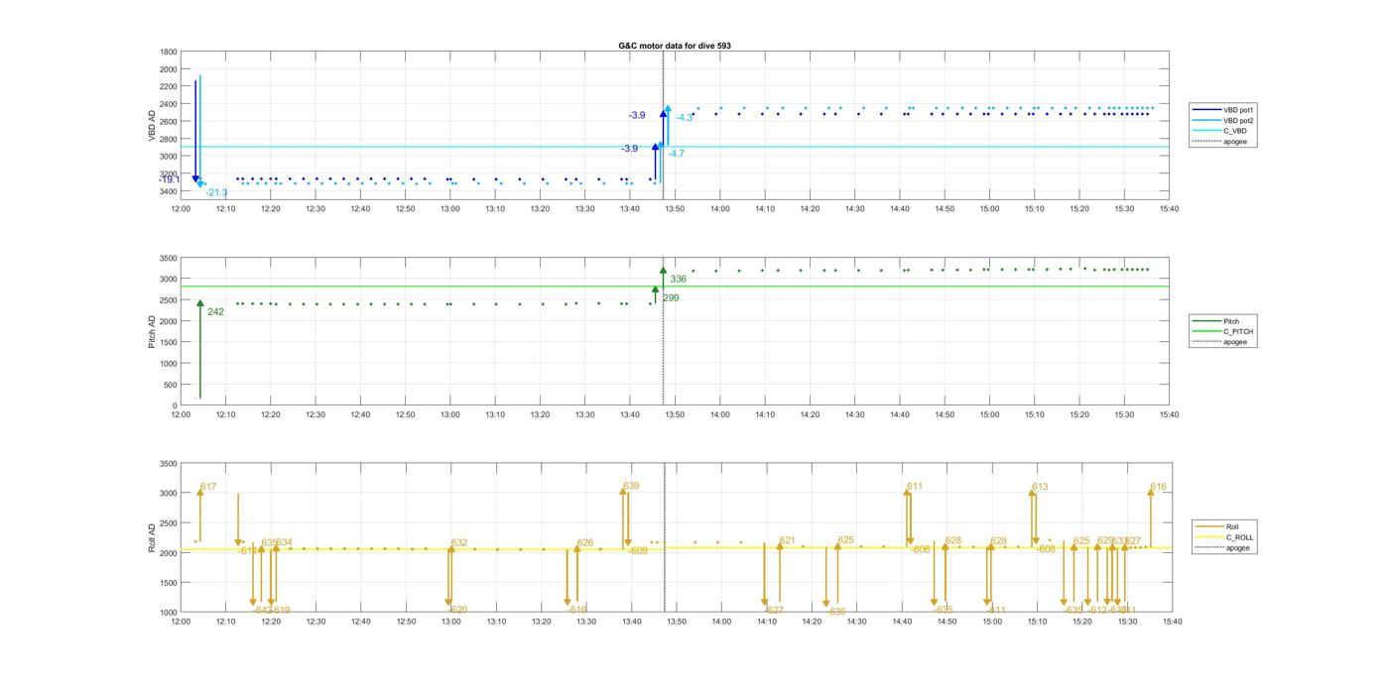
Task: Click the '-4.3' annotation in the VBD plot
Action: pyautogui.click(x=685, y=117)
